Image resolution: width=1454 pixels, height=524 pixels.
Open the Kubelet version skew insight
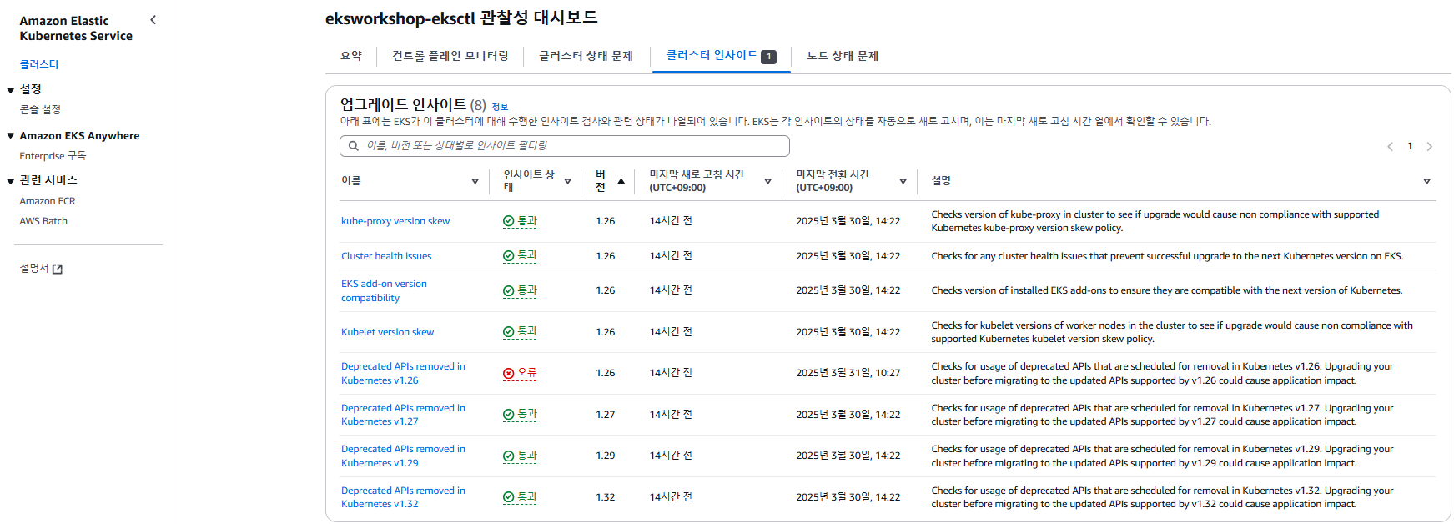point(388,332)
